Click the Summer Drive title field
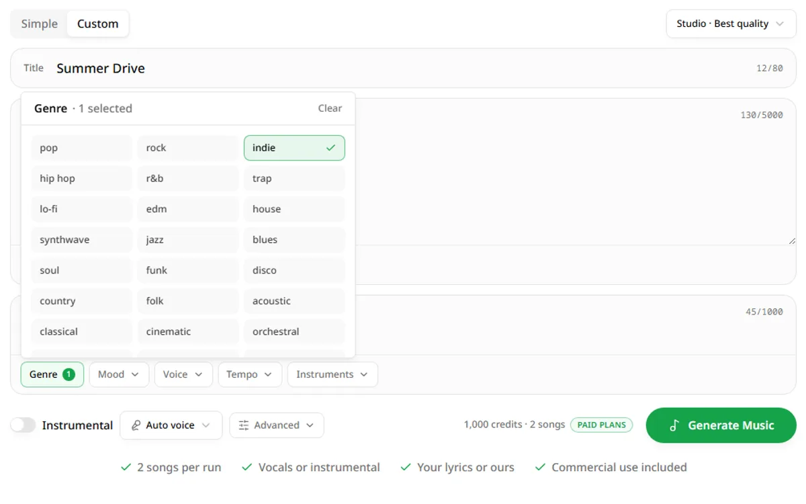Image resolution: width=806 pixels, height=504 pixels. 403,68
